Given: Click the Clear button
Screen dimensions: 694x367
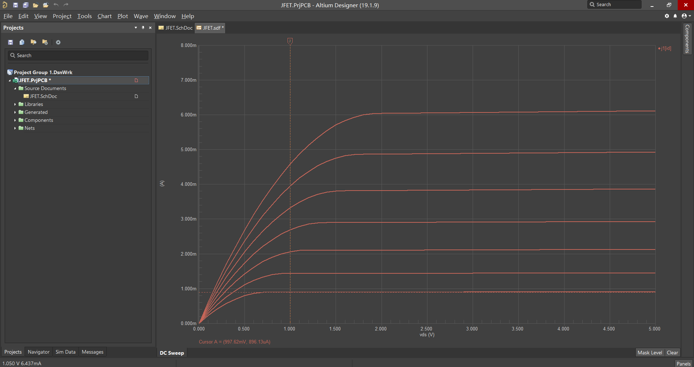Looking at the screenshot, I should 672,353.
